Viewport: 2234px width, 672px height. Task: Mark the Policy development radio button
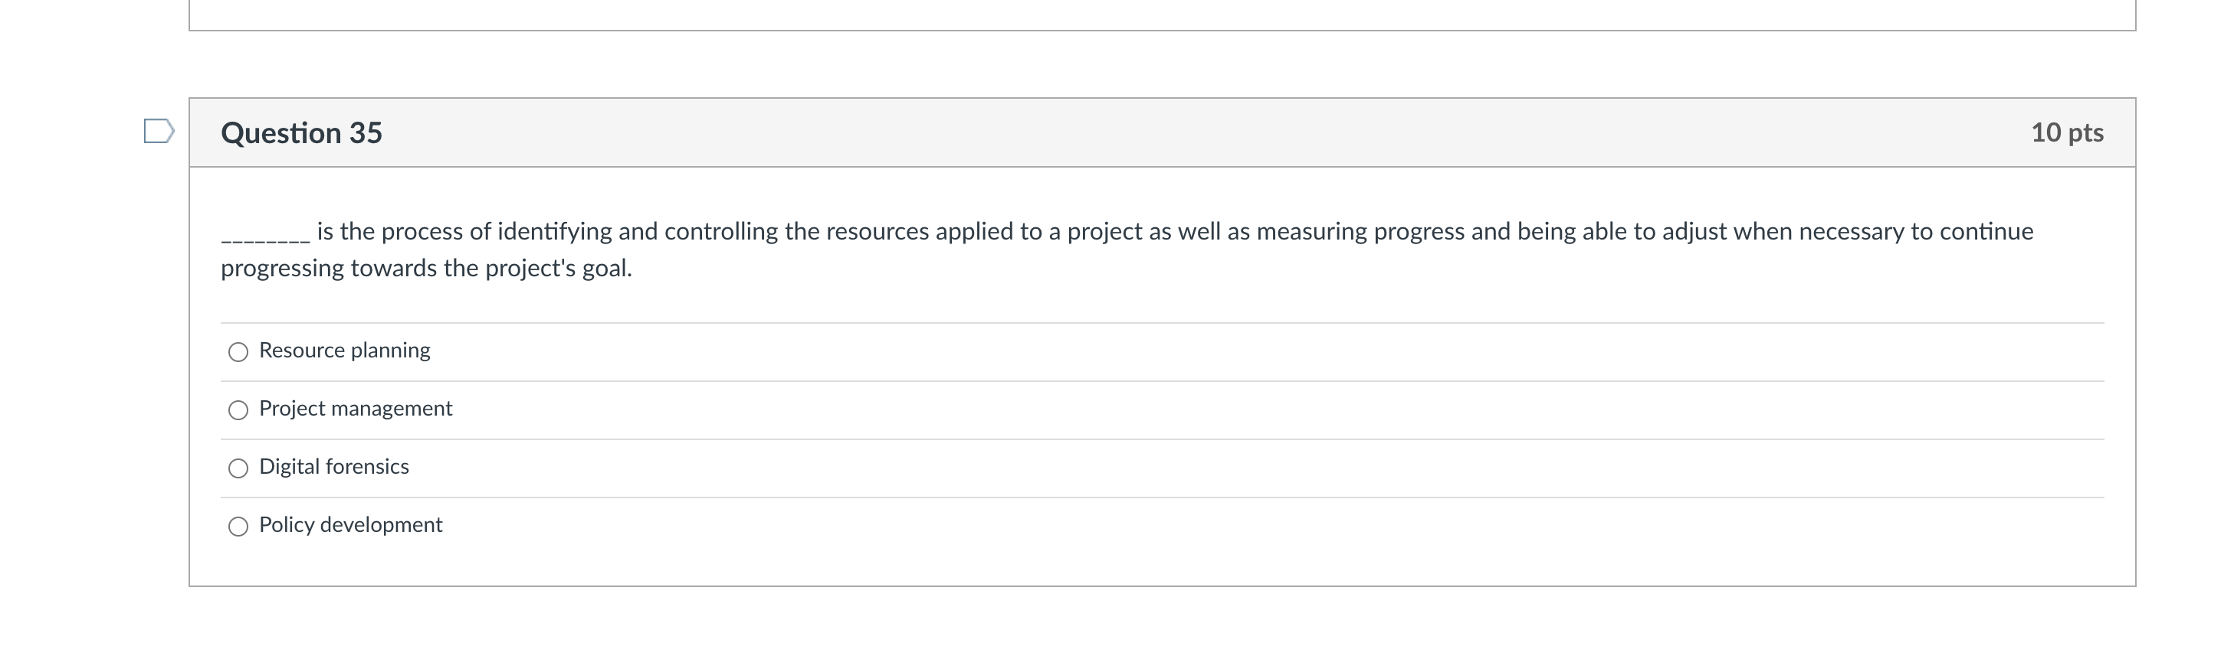click(238, 527)
